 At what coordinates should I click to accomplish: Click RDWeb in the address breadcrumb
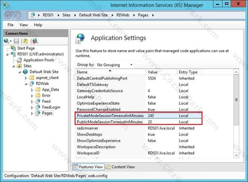coord(123,15)
